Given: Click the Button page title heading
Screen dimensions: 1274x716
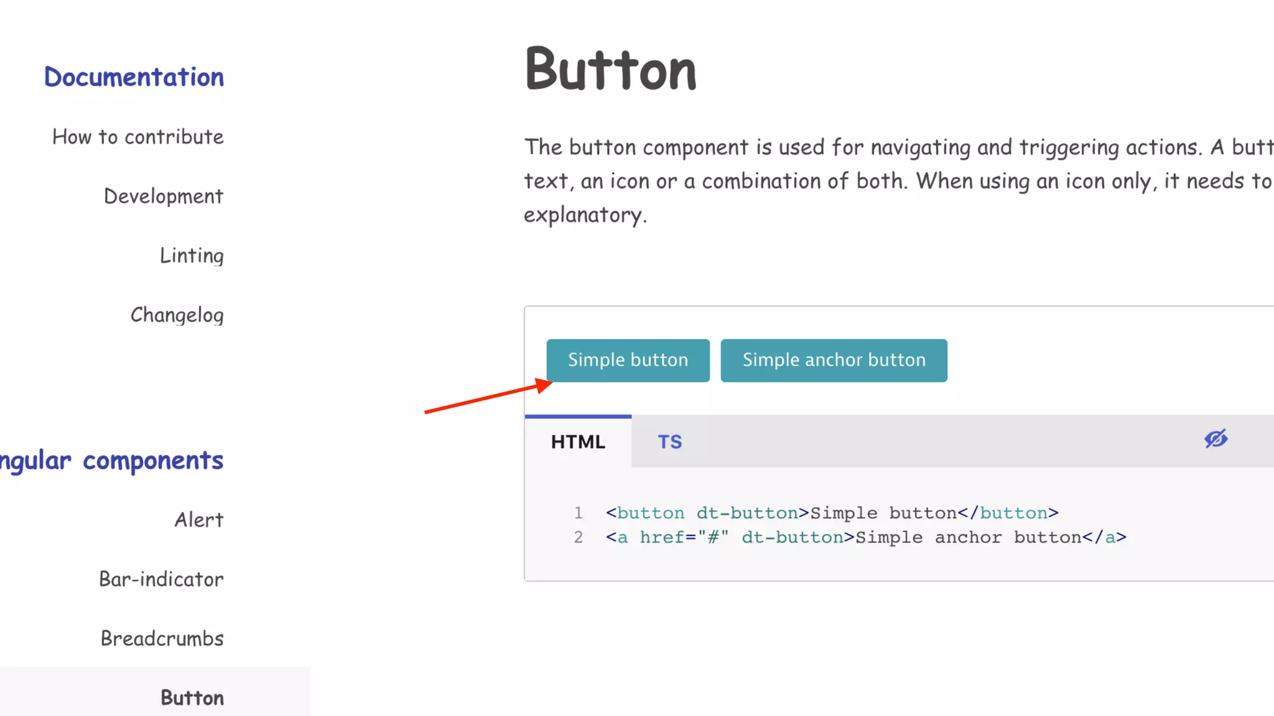Looking at the screenshot, I should tap(611, 70).
